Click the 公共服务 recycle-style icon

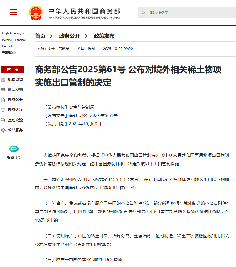click(x=3, y=130)
